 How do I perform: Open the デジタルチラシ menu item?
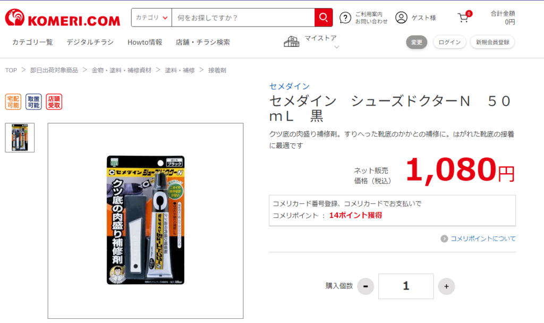[x=90, y=42]
